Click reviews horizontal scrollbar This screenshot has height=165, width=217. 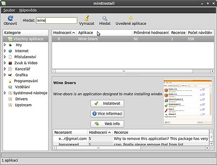click(99, 148)
